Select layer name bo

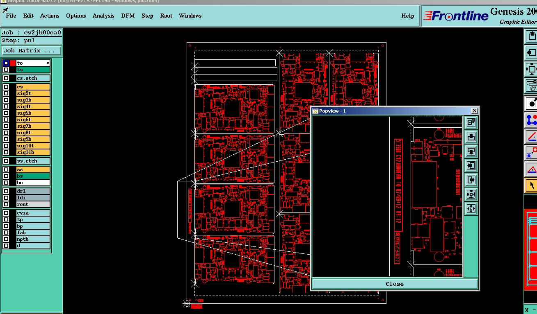click(x=33, y=183)
